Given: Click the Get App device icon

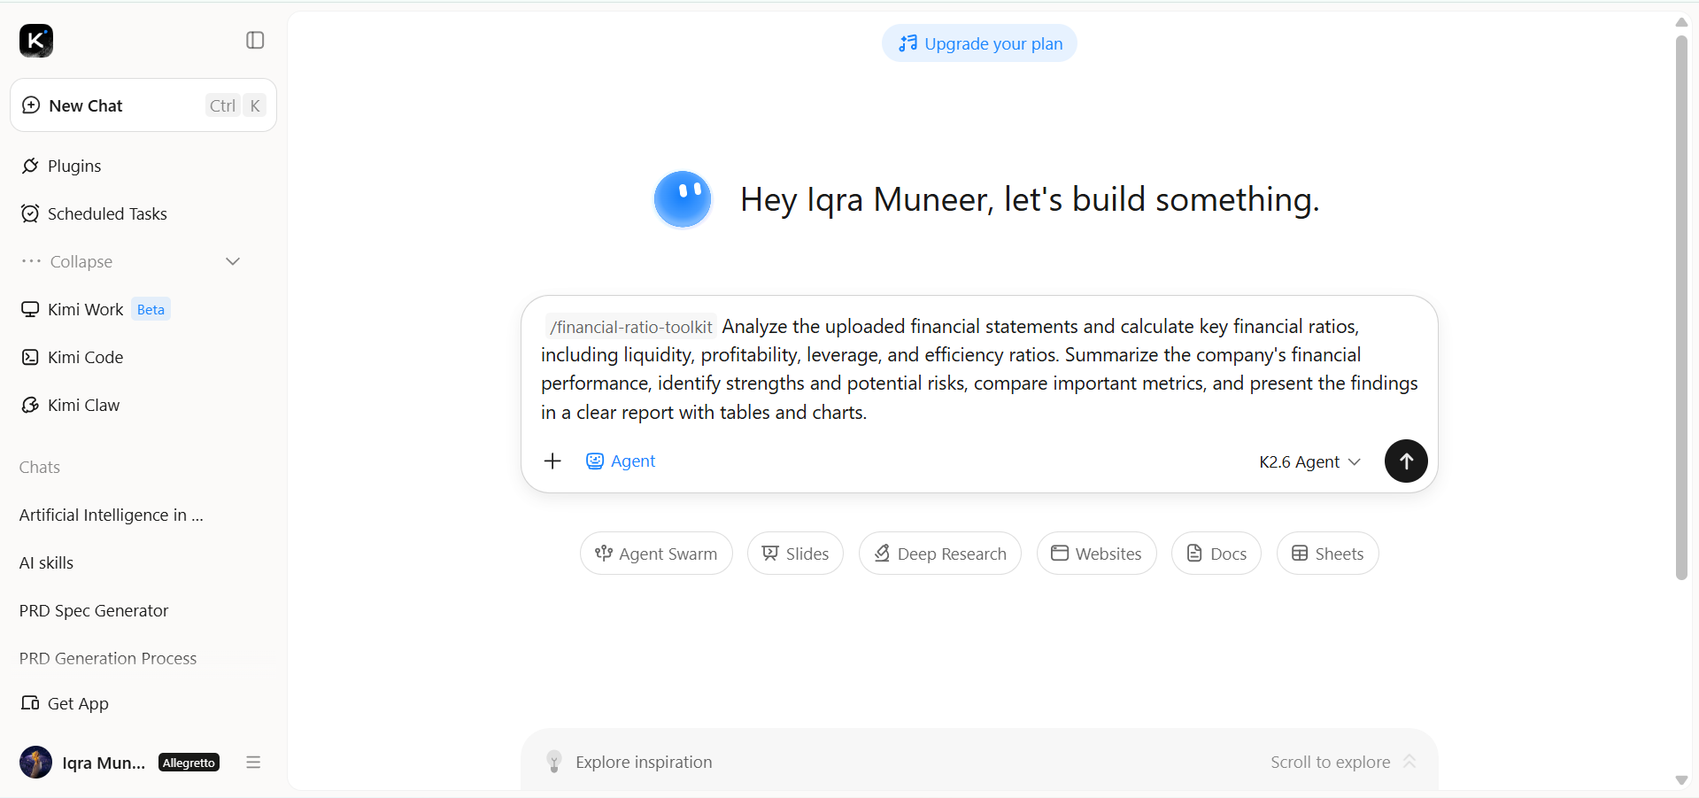Looking at the screenshot, I should tap(30, 703).
